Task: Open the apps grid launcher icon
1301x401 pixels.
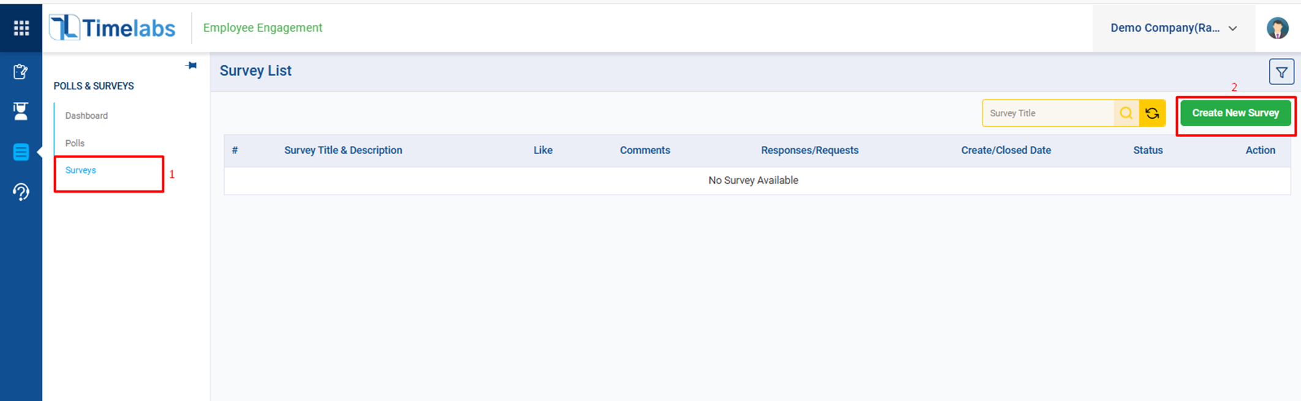Action: coord(21,28)
